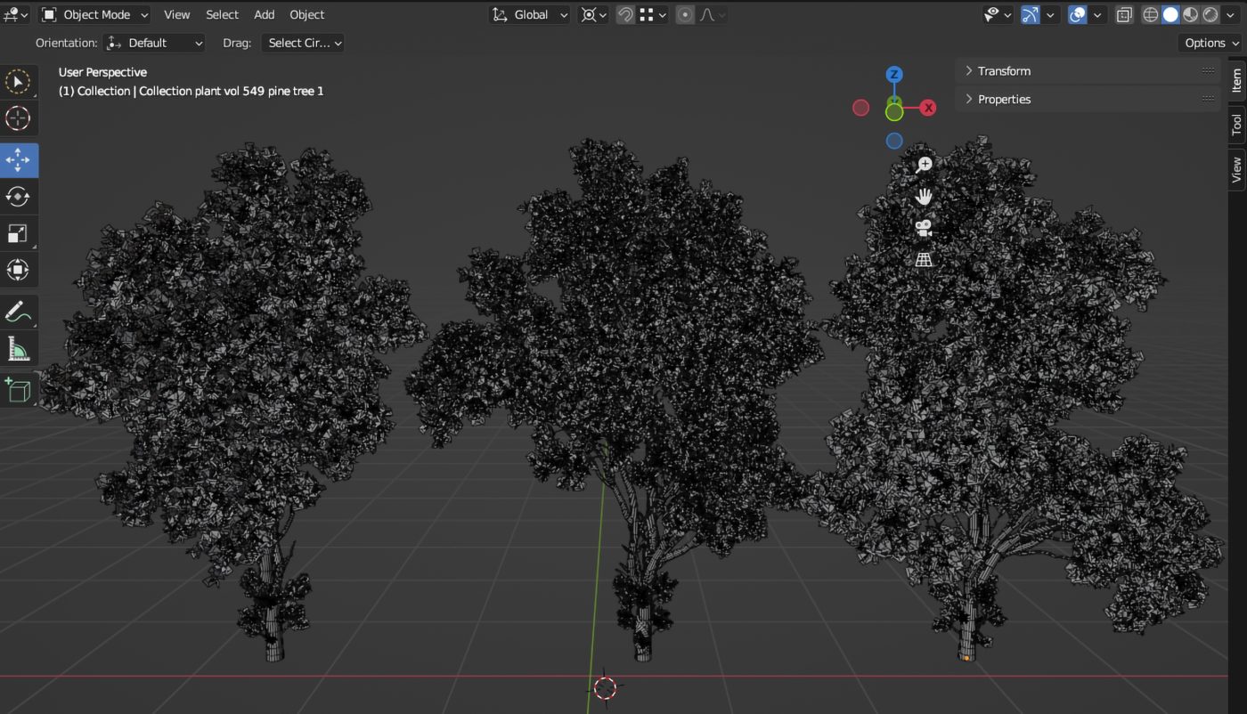Switch to rendered viewport shading
1247x714 pixels.
(1210, 14)
